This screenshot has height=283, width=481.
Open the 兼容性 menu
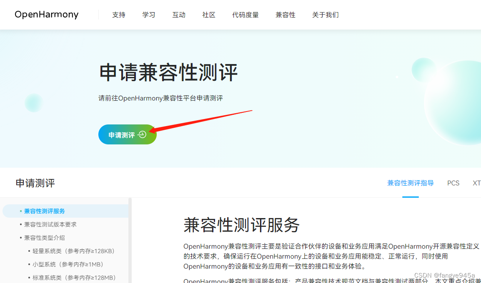[x=285, y=15]
